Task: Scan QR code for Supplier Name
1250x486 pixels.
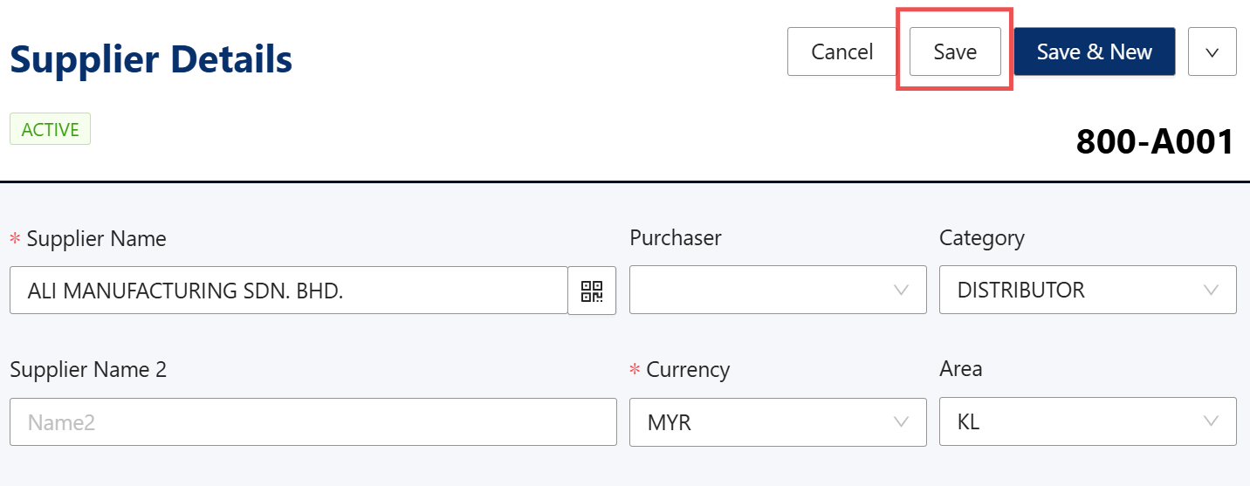Action: (x=592, y=291)
